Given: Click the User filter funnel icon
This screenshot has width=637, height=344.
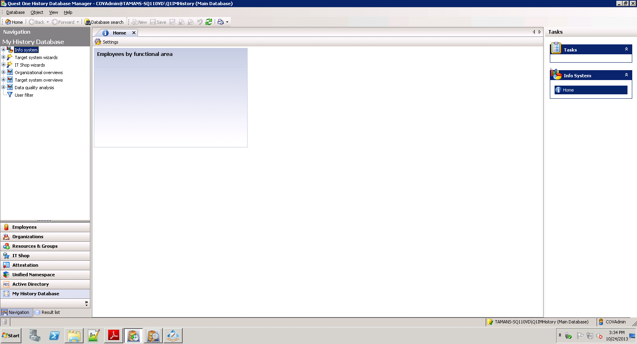Looking at the screenshot, I should (x=10, y=95).
